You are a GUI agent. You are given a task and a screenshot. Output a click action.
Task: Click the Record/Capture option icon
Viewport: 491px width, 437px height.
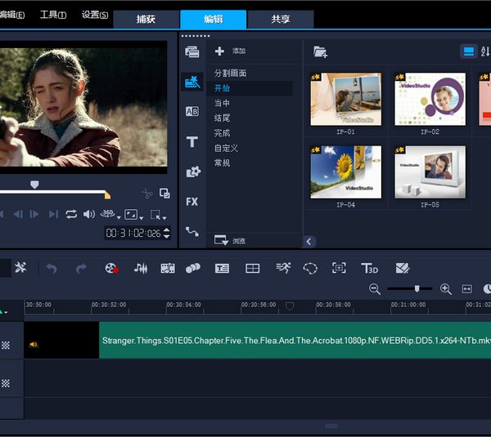112,268
